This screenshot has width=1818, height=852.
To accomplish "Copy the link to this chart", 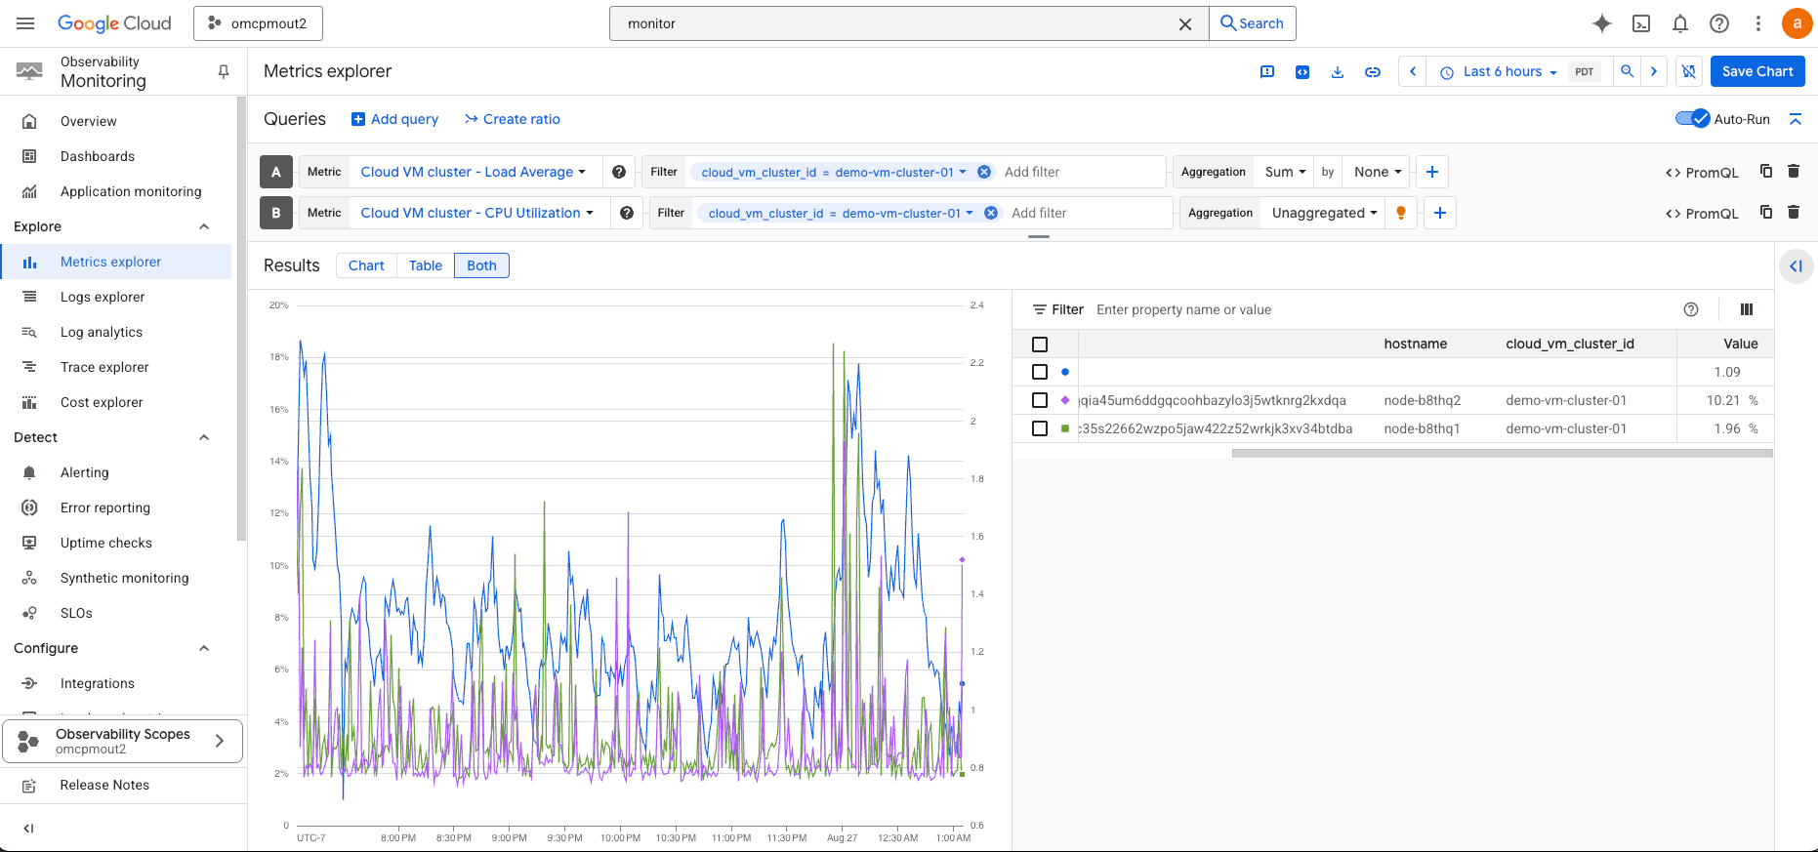I will tap(1373, 71).
